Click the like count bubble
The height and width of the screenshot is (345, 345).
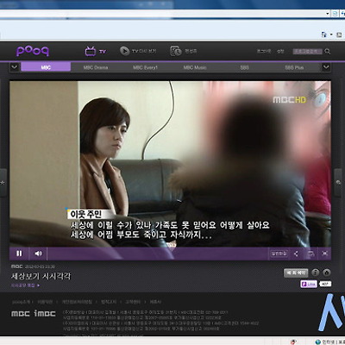[325, 284]
